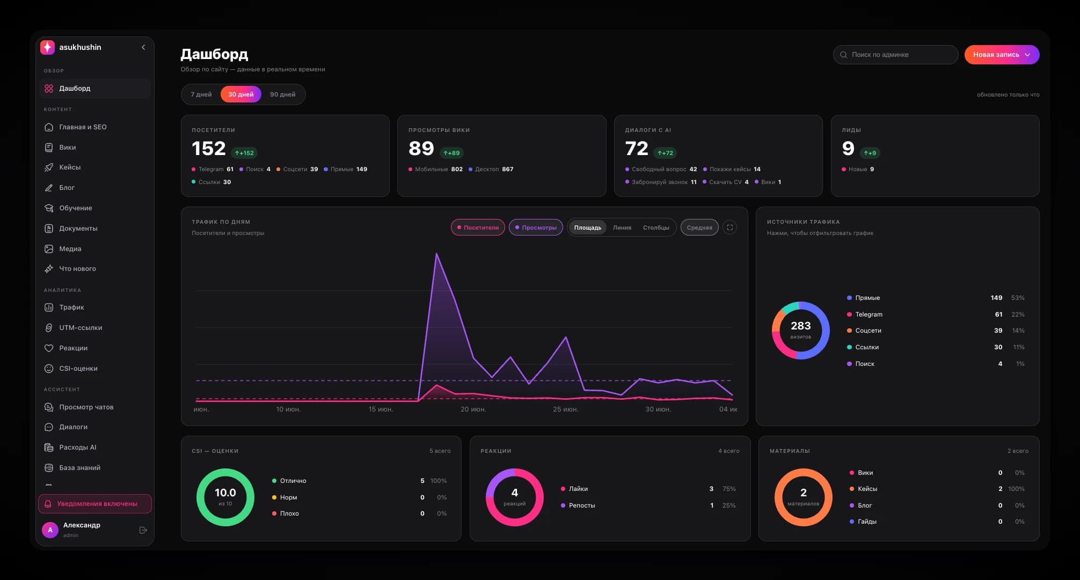This screenshot has width=1080, height=580.
Task: Click the UTM-ссылки link icon
Action: point(49,328)
